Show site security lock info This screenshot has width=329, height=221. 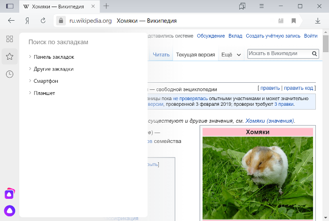[61, 21]
